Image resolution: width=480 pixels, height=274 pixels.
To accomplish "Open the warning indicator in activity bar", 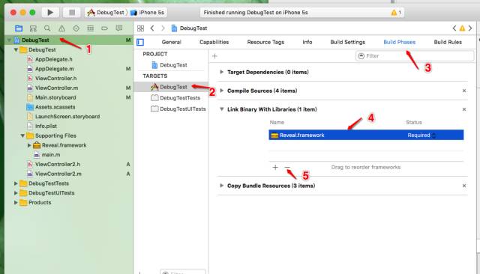I will (396, 13).
